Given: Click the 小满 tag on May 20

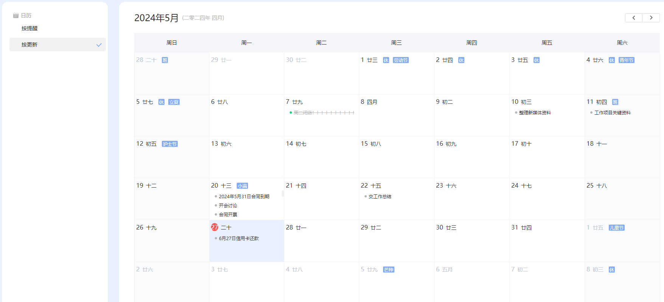Looking at the screenshot, I should pos(242,186).
